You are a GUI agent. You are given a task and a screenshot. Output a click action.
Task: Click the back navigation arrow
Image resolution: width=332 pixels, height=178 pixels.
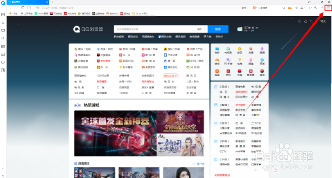pos(11,8)
